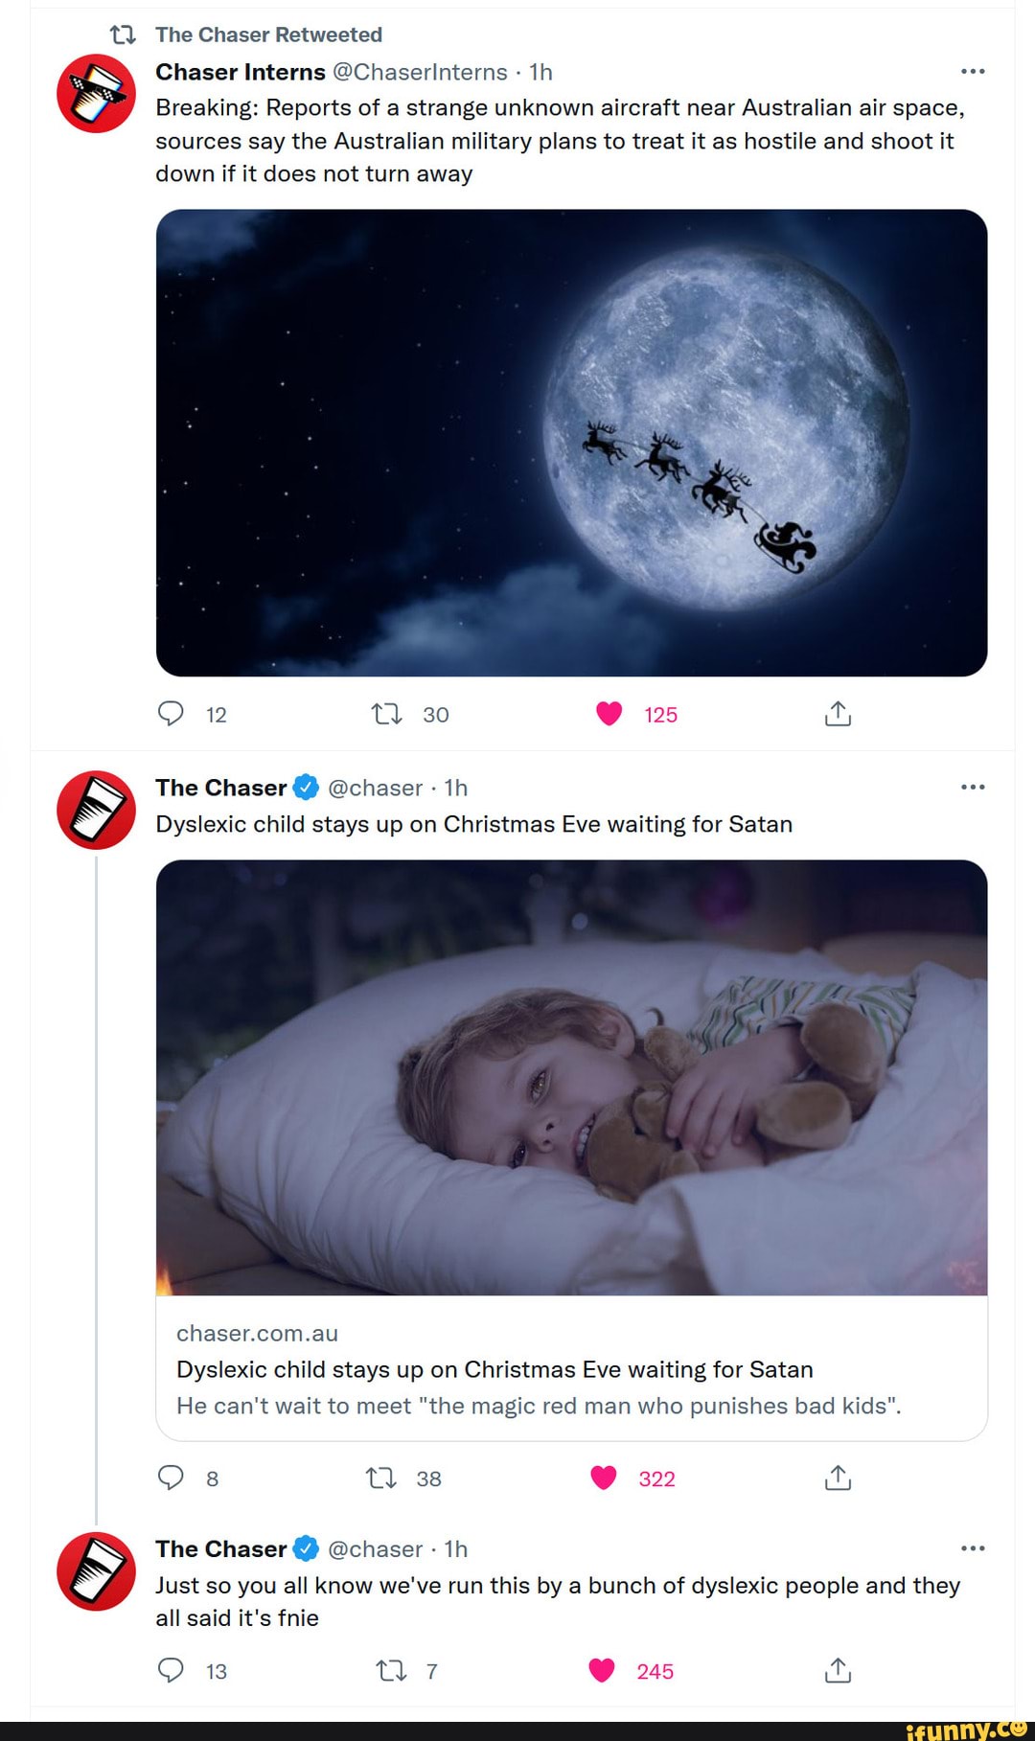This screenshot has width=1035, height=1741.
Task: Share the Dyslexic child tweet
Action: [838, 1478]
